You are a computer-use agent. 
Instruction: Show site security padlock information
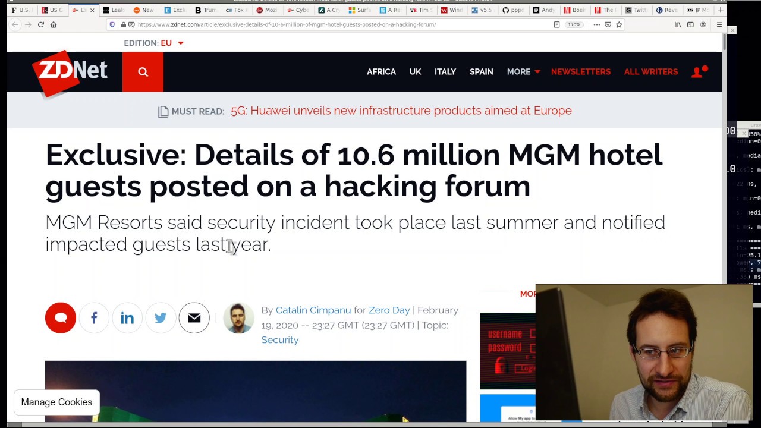pos(123,24)
